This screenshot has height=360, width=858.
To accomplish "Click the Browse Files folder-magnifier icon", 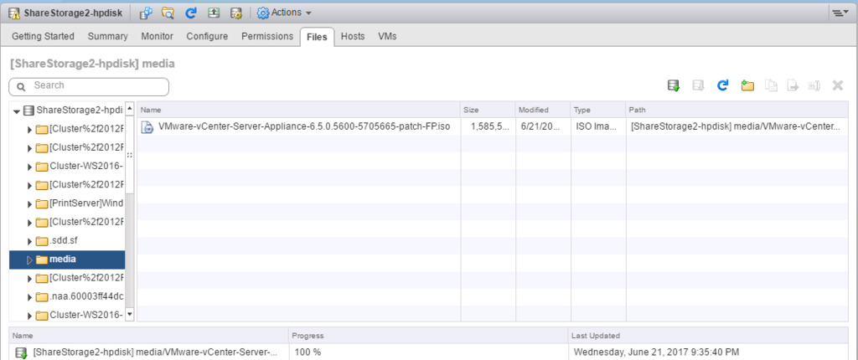I will pos(168,13).
